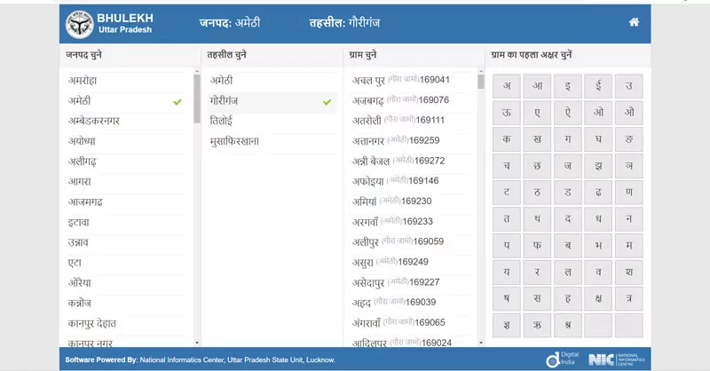Go to home via the house icon
The image size is (710, 371).
[634, 22]
